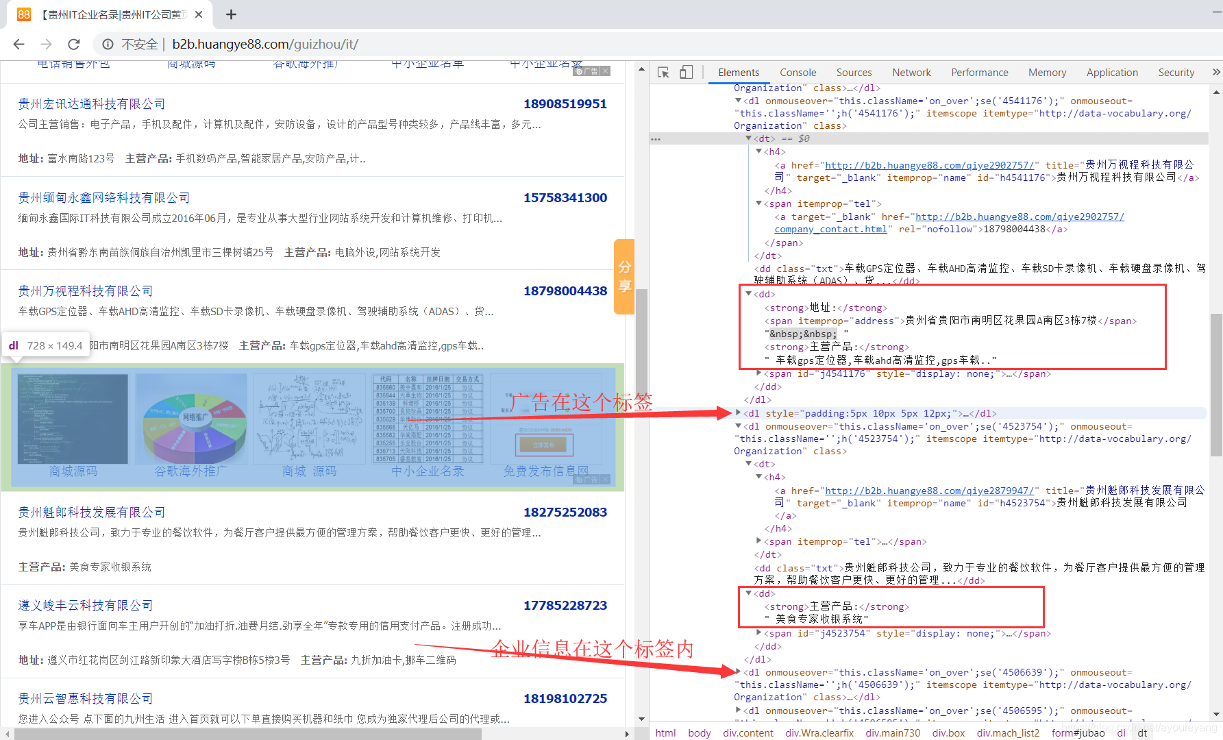Open qiye2902757 href in Elements panel
Image resolution: width=1223 pixels, height=740 pixels.
[x=929, y=165]
